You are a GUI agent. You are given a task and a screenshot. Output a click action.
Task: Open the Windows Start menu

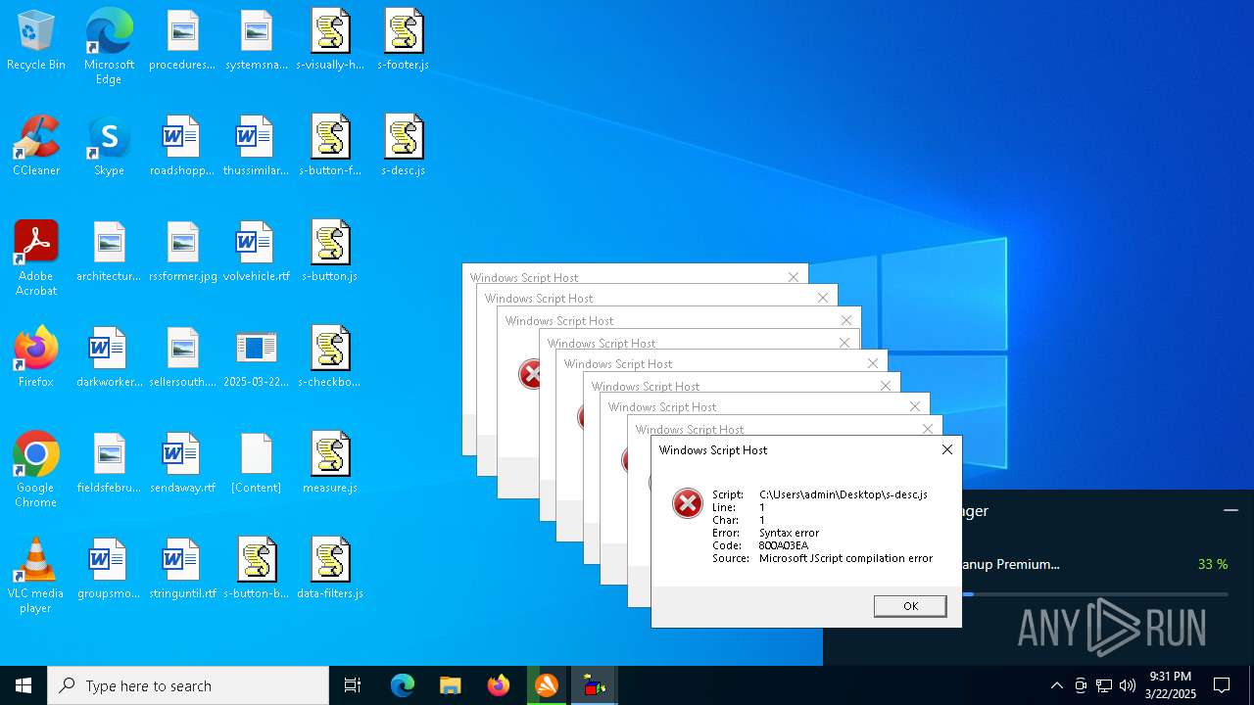(x=24, y=685)
